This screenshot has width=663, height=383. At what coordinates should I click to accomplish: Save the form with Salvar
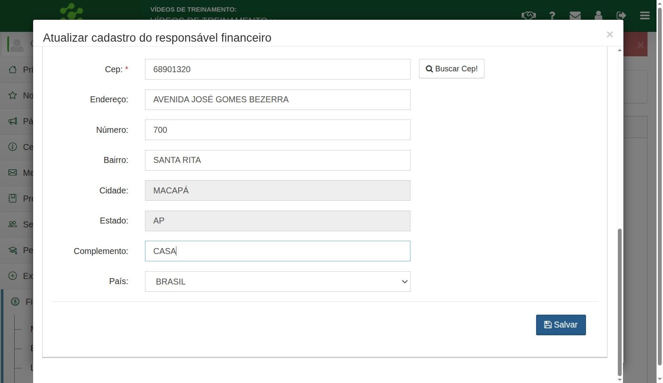pos(561,325)
